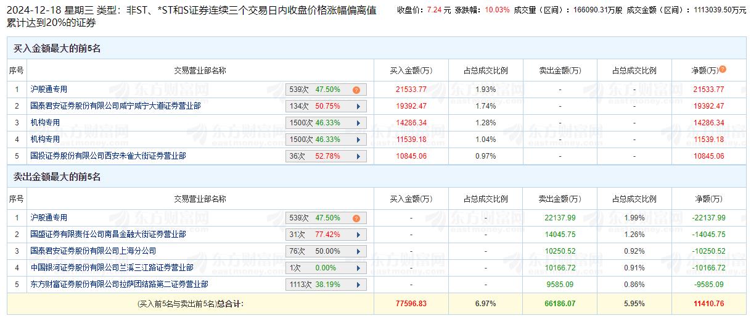This screenshot has height=321, width=751.
Task: Expand details for 国泰君安上海分公司 row
Action: 358,252
